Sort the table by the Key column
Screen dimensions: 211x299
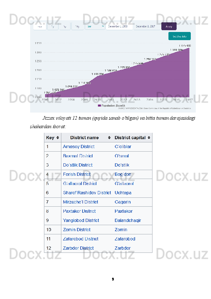pyautogui.click(x=57, y=137)
